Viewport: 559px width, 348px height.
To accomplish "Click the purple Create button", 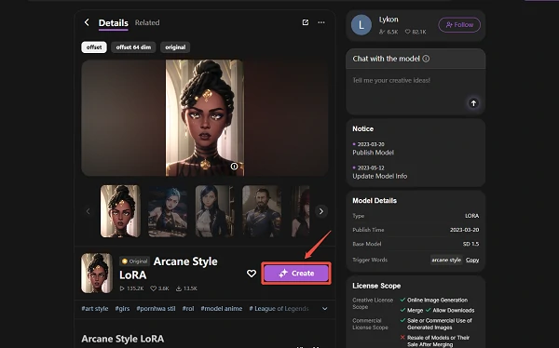I will coord(296,274).
